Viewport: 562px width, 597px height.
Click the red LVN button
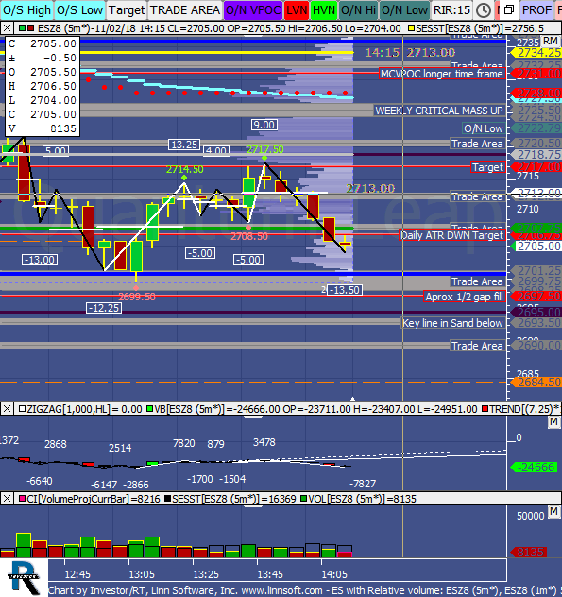[297, 10]
